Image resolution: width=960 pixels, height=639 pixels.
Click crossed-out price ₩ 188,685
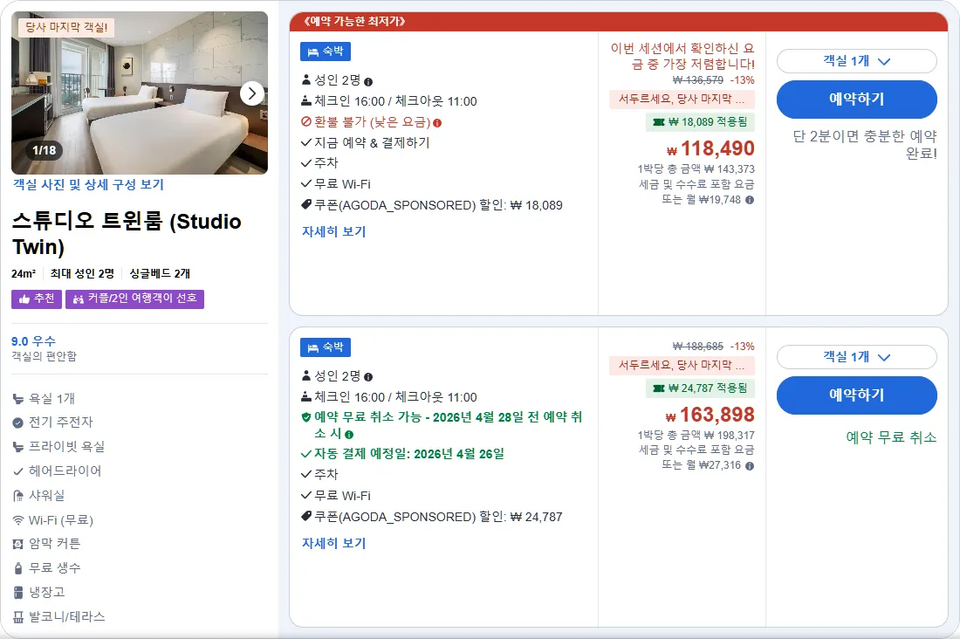(x=698, y=347)
